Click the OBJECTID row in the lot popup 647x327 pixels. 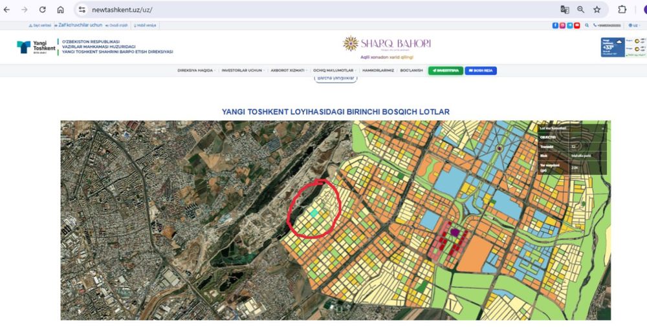[573, 137]
